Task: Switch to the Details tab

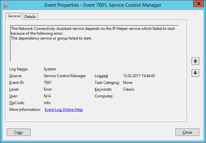Action: [30, 16]
